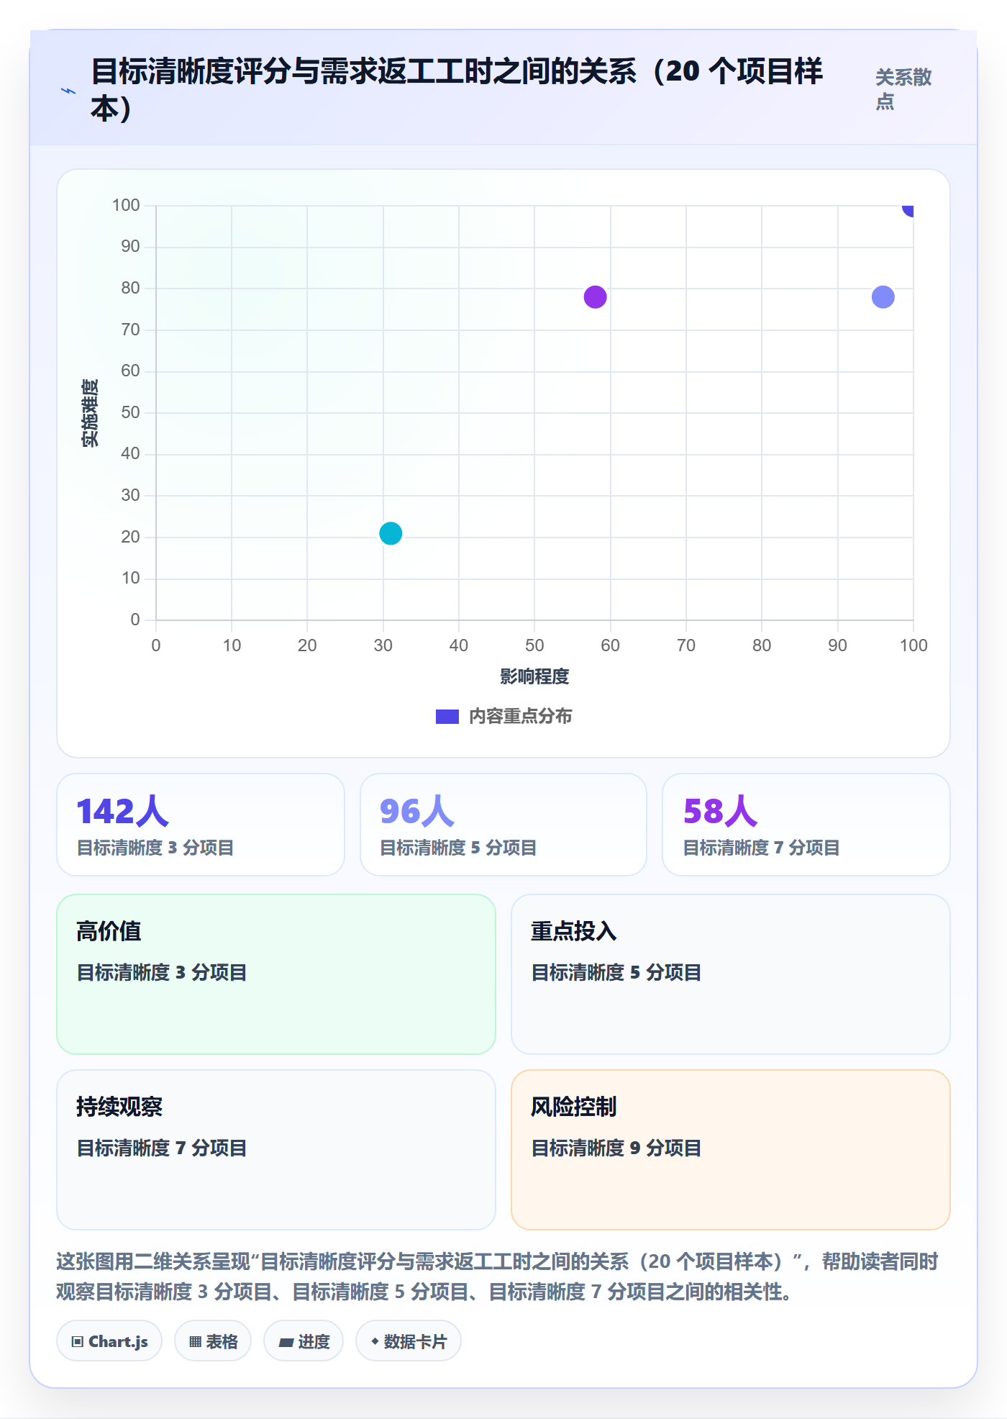The width and height of the screenshot is (1007, 1419).
Task: Click the 影响程度 x-axis title
Action: click(x=534, y=676)
